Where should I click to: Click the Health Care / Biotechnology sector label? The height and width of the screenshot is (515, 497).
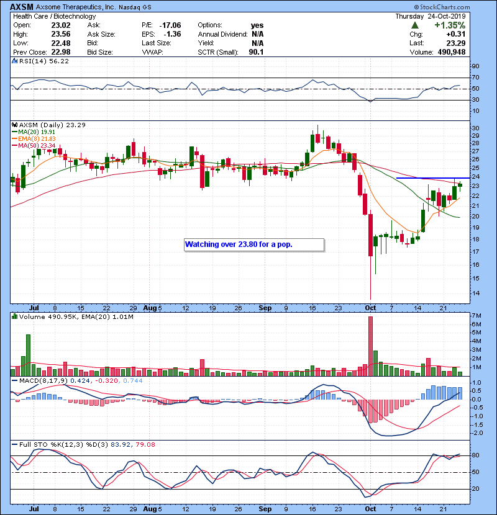point(54,16)
